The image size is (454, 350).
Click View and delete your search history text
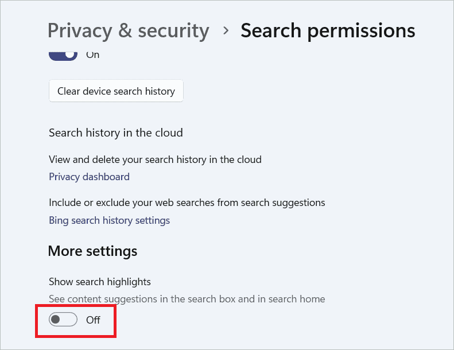pyautogui.click(x=155, y=160)
